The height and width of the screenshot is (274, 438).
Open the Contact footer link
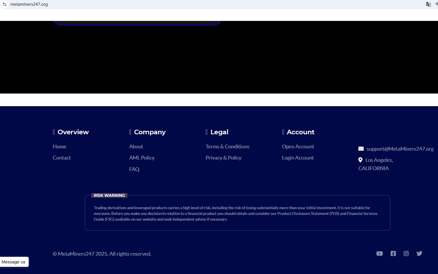[62, 158]
